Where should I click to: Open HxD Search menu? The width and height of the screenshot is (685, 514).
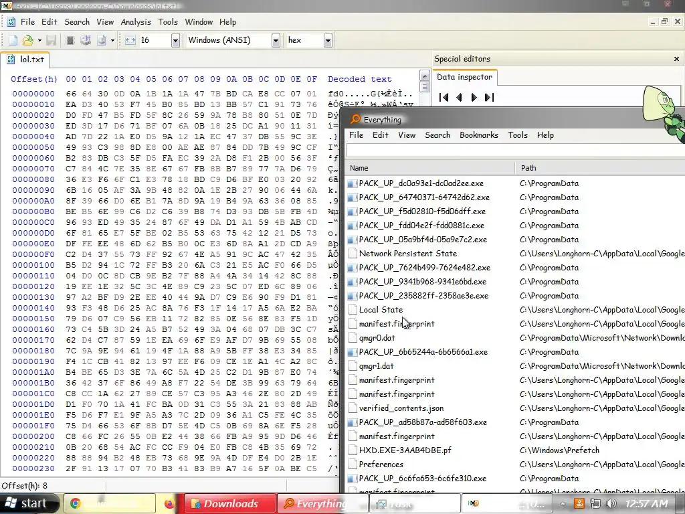pyautogui.click(x=77, y=22)
